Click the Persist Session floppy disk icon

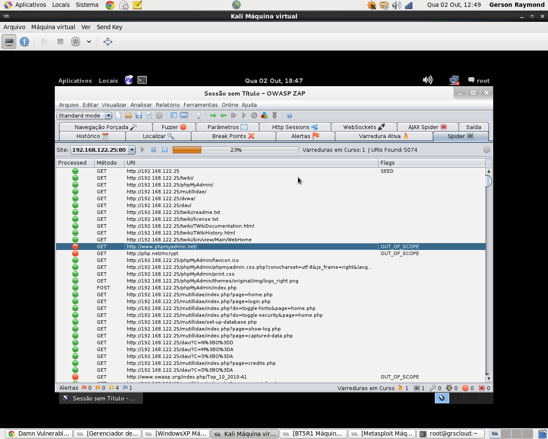[x=139, y=115]
